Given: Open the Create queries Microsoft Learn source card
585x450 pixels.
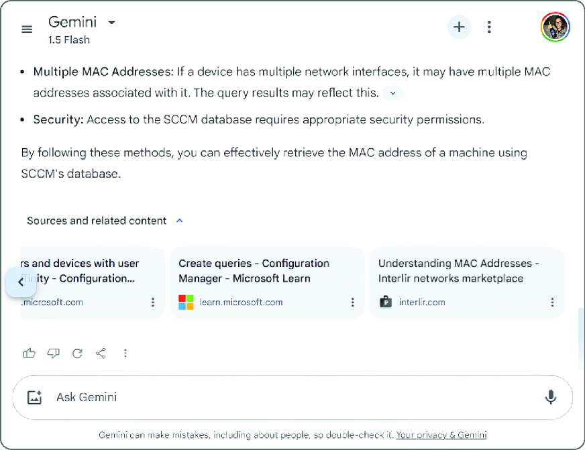Looking at the screenshot, I should 267,282.
